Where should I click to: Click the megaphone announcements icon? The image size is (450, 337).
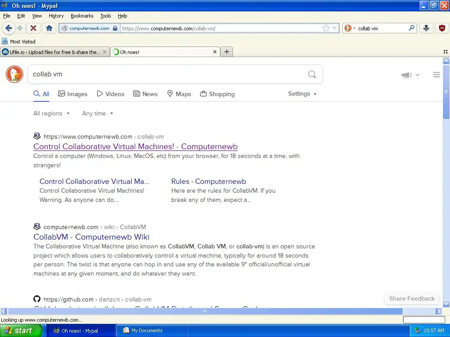(x=406, y=75)
